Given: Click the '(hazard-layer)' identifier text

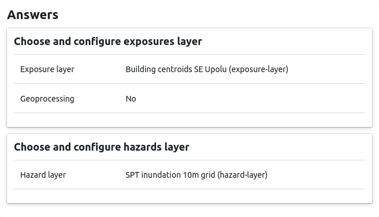Looking at the screenshot, I should [242, 175].
